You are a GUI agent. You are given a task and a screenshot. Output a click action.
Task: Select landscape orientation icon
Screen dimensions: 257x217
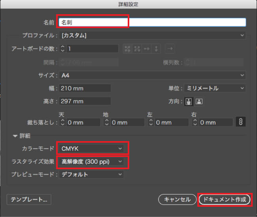198,101
